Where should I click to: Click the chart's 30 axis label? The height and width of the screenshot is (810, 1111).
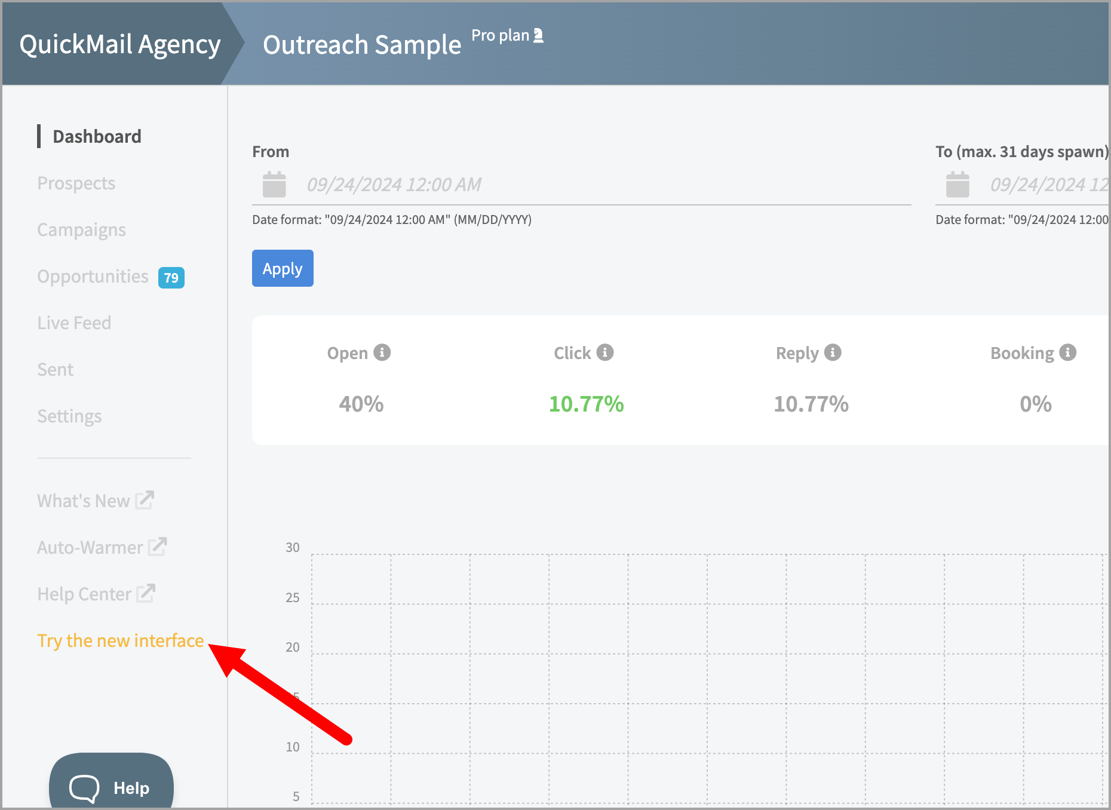[x=293, y=547]
